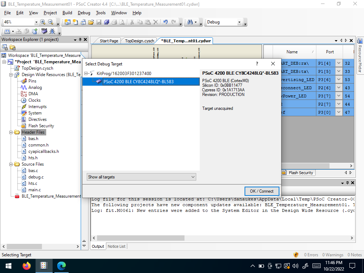Click the Print toolbar icon
Image resolution: width=364 pixels, height=273 pixels.
(x=114, y=22)
